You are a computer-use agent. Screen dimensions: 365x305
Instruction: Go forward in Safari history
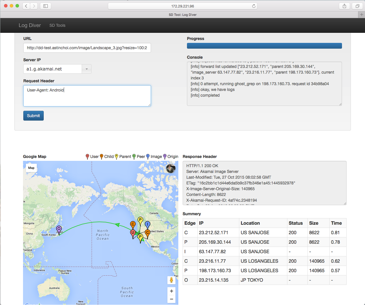pyautogui.click(x=34, y=6)
